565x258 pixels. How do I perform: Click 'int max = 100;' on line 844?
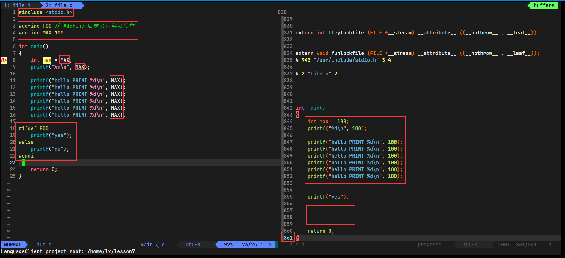pos(328,122)
